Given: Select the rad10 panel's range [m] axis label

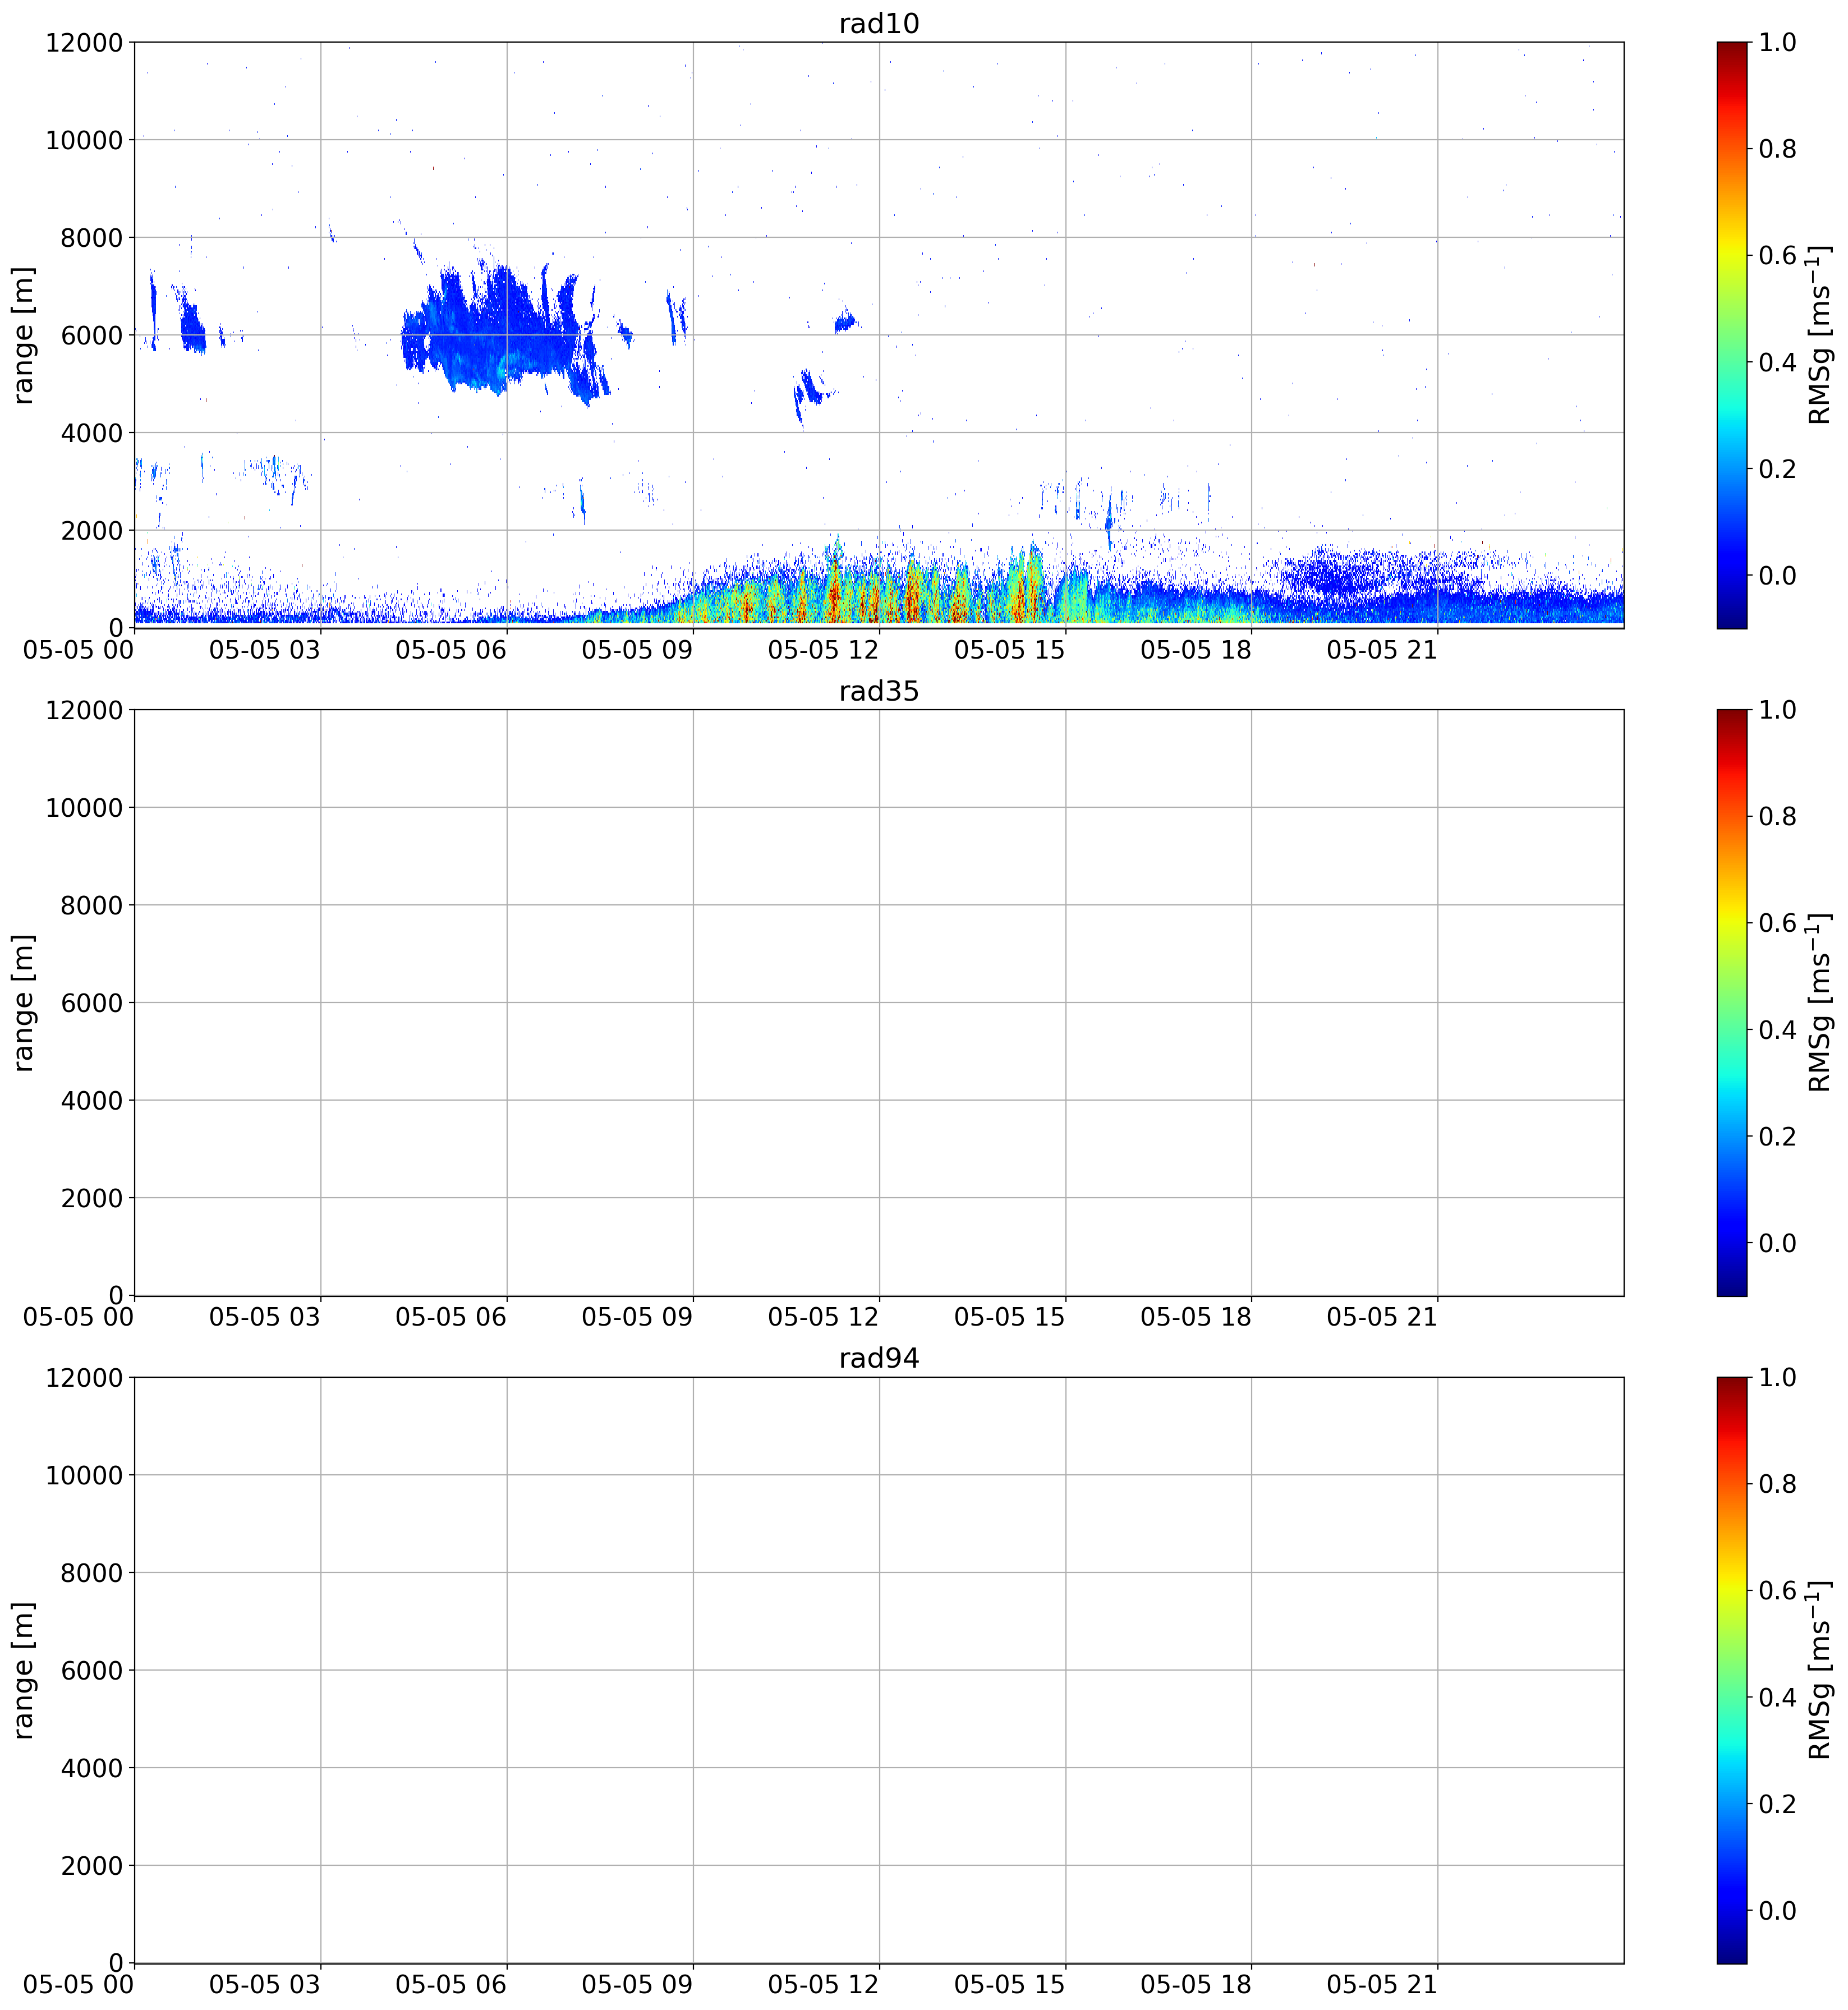Looking at the screenshot, I should (x=23, y=335).
